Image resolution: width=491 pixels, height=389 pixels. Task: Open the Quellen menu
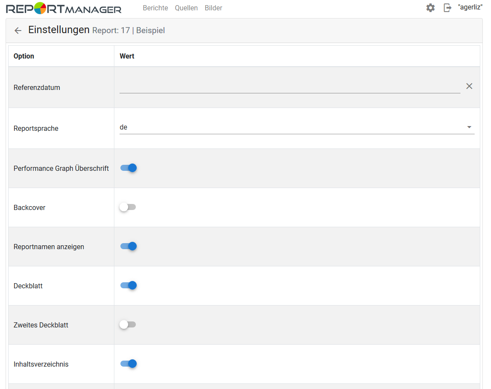pyautogui.click(x=186, y=8)
